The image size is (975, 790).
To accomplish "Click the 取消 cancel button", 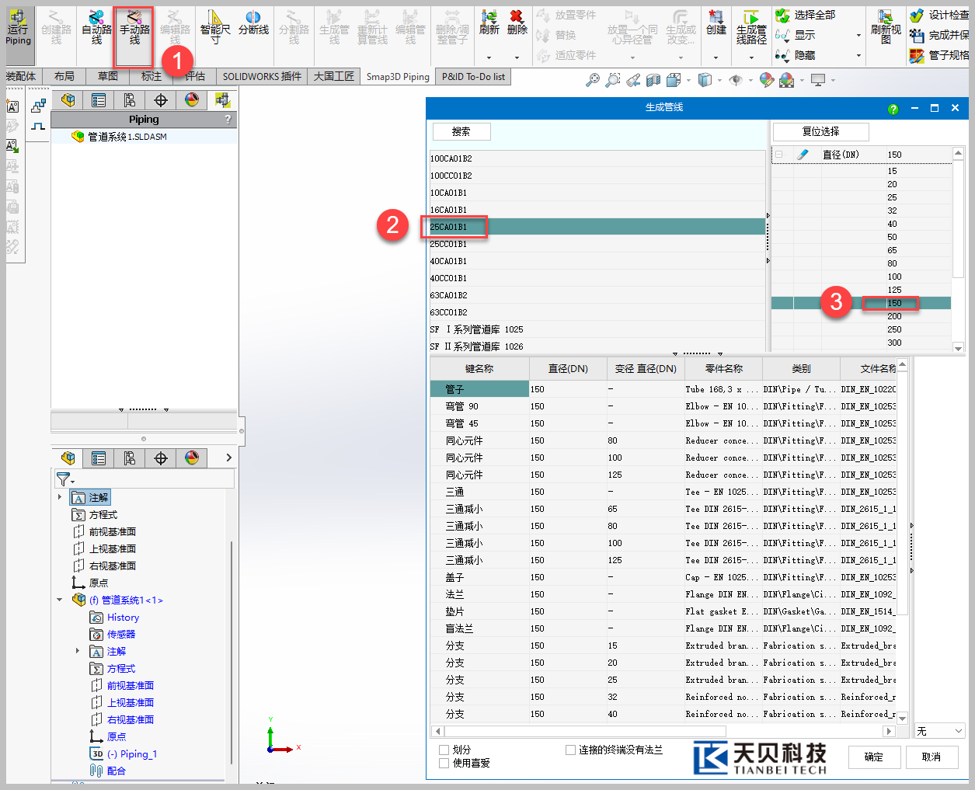I will tap(931, 757).
